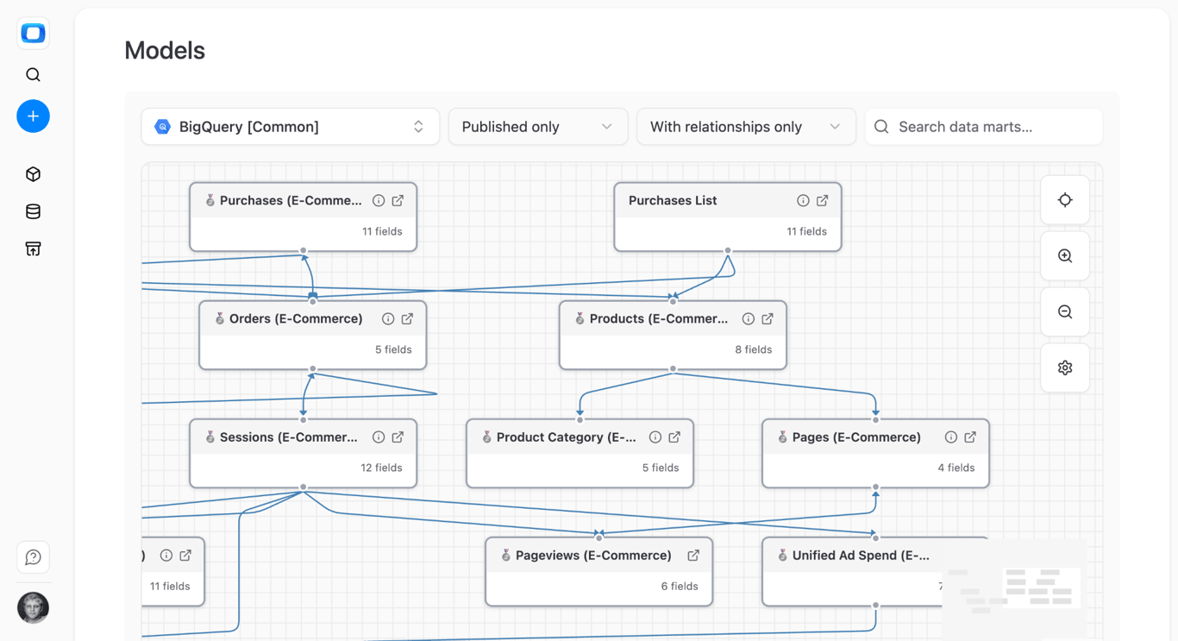Open the user avatar profile menu
The image size is (1178, 641).
coord(33,607)
